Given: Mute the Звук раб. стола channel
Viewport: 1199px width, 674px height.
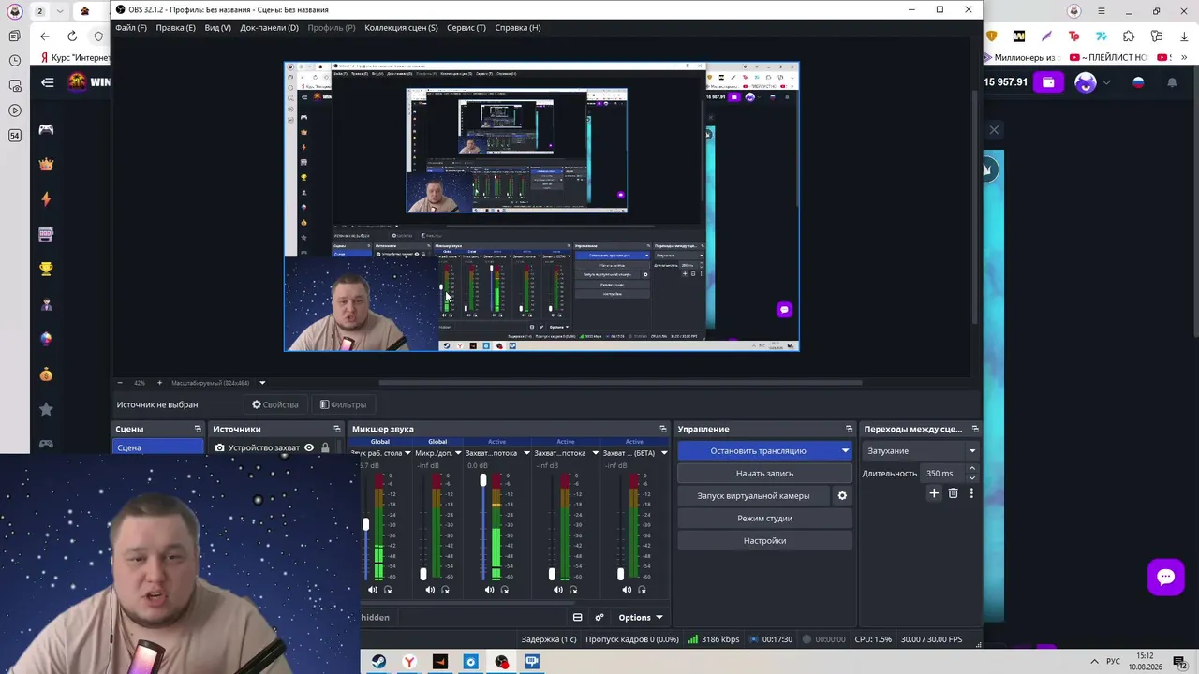Looking at the screenshot, I should pyautogui.click(x=373, y=590).
